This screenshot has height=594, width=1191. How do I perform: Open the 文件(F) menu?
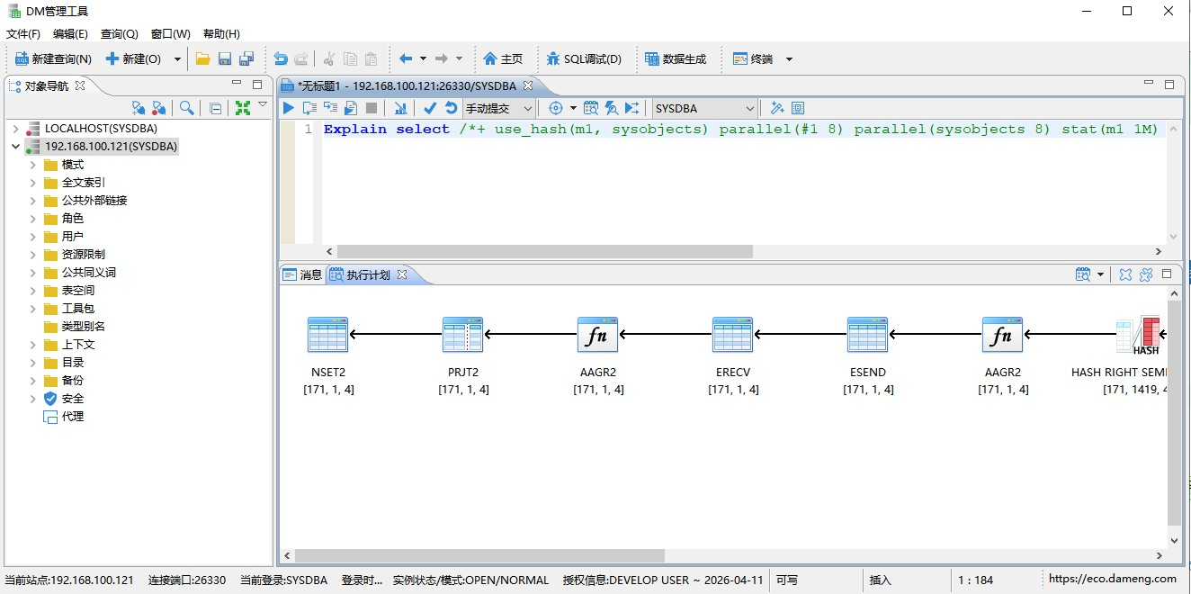(21, 33)
